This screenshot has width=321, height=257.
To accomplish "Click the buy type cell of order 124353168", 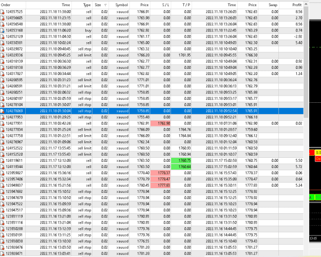I will coord(88,30).
